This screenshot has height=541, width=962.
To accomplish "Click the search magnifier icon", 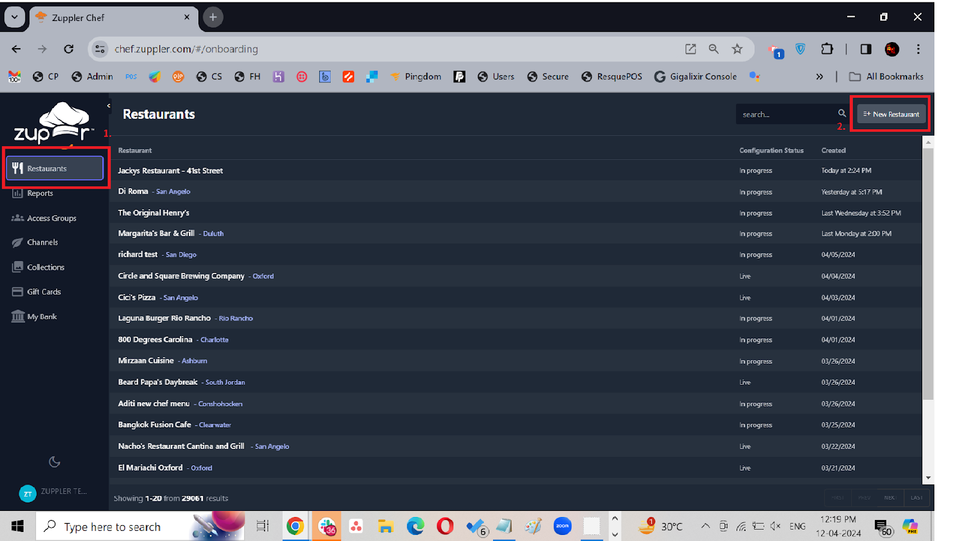I will point(842,113).
